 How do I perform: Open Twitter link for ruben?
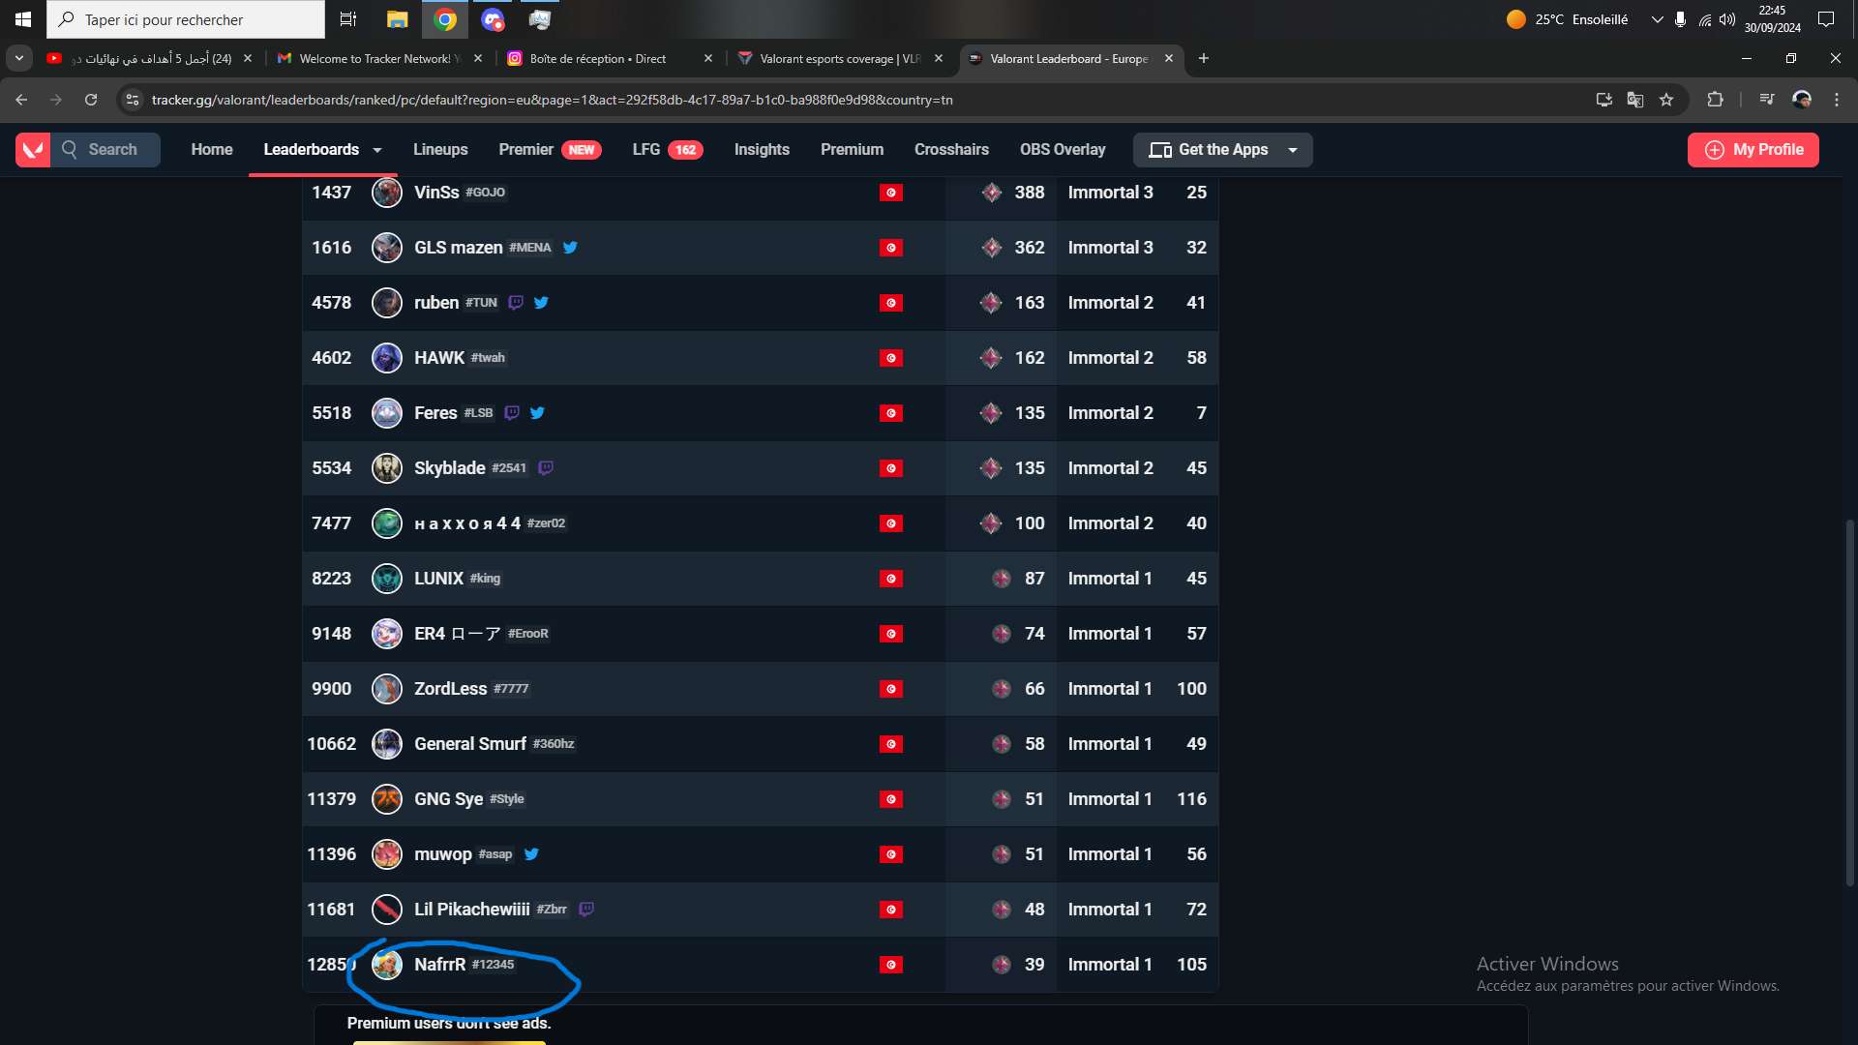click(x=541, y=303)
